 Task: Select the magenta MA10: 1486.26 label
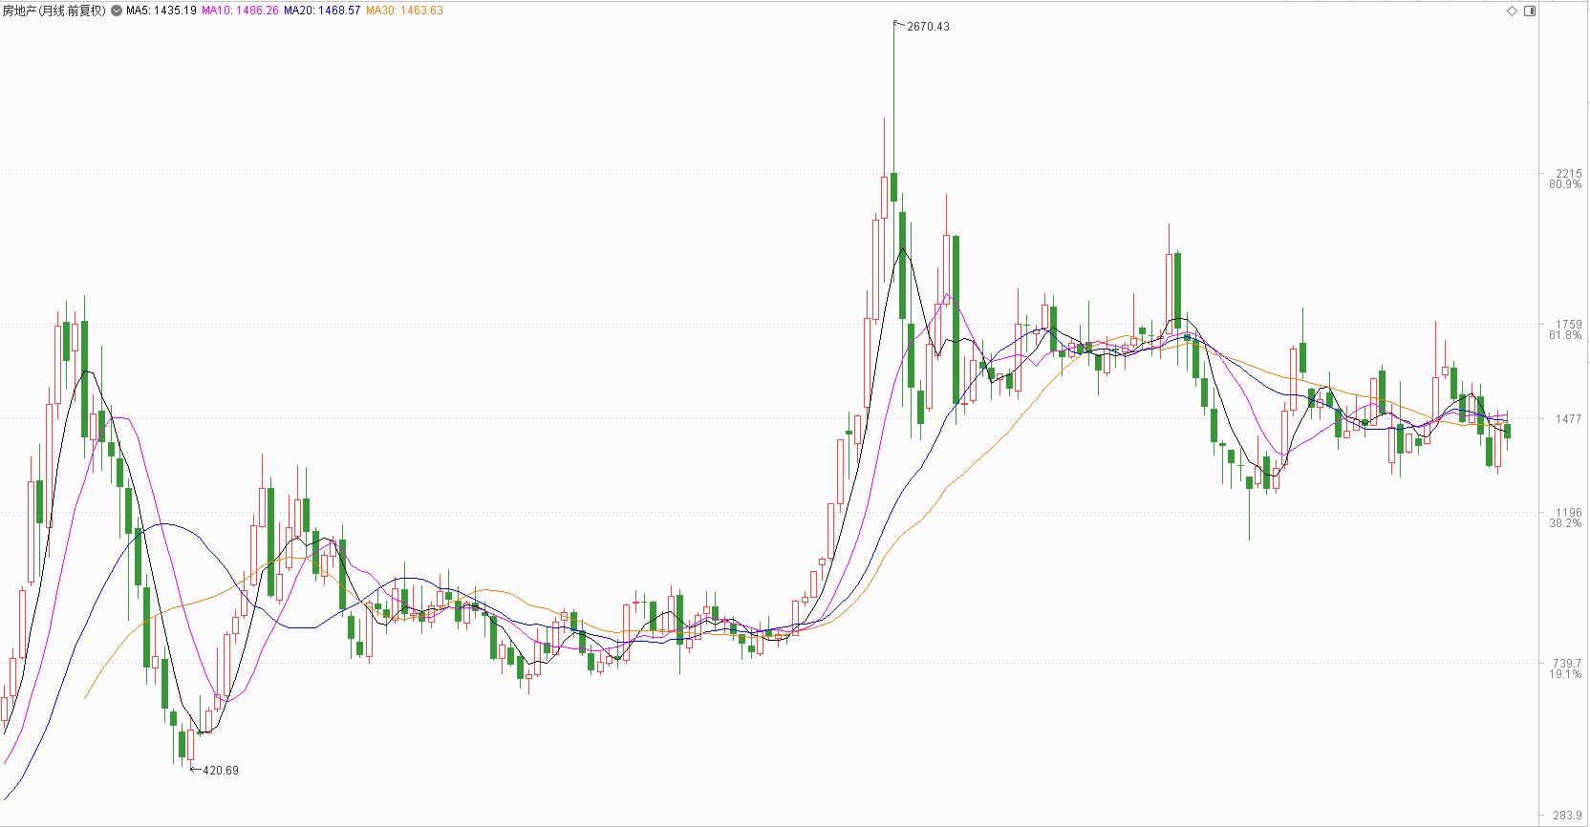click(240, 11)
